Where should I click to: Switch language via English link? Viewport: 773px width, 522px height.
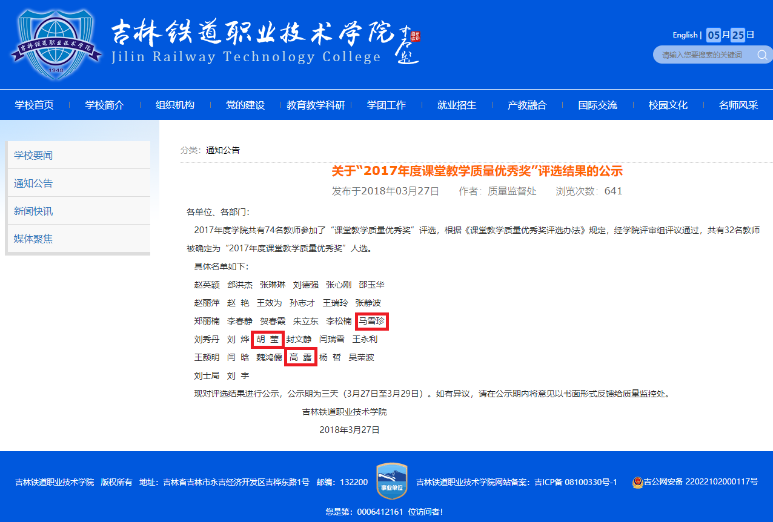pyautogui.click(x=685, y=35)
